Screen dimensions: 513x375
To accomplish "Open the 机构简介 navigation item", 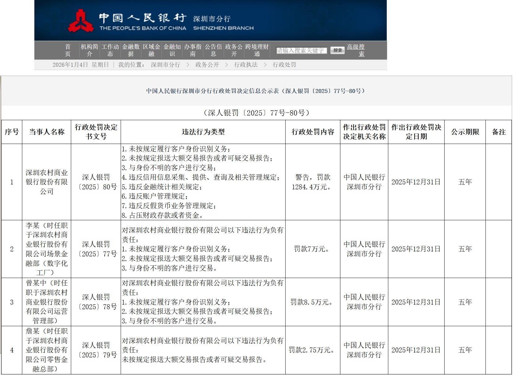I will 89,50.
